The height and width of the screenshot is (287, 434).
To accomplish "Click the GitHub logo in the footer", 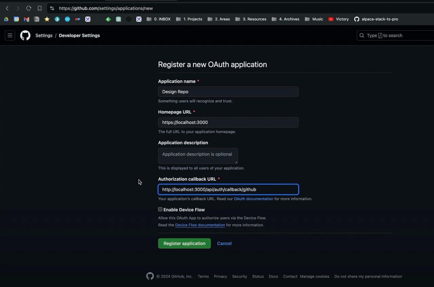I will coord(150,276).
